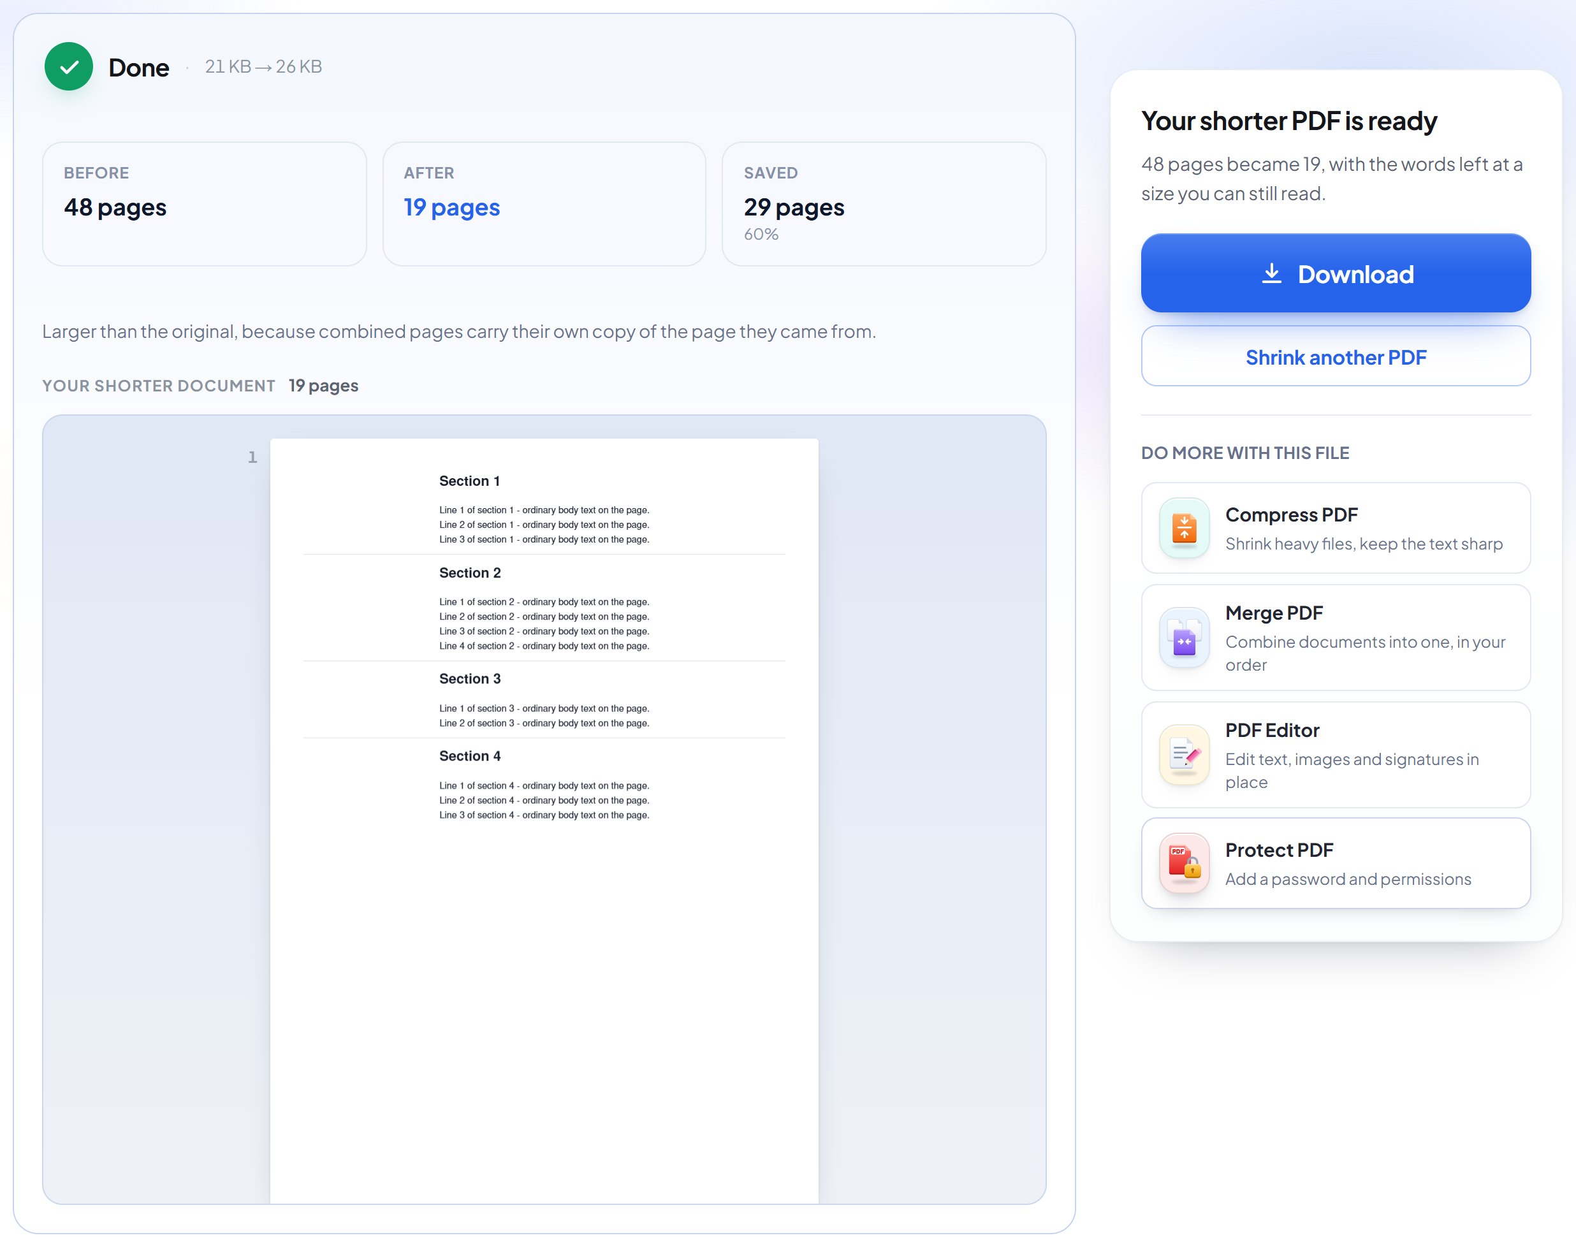
Task: Open the Compress PDF tool title
Action: pyautogui.click(x=1291, y=514)
